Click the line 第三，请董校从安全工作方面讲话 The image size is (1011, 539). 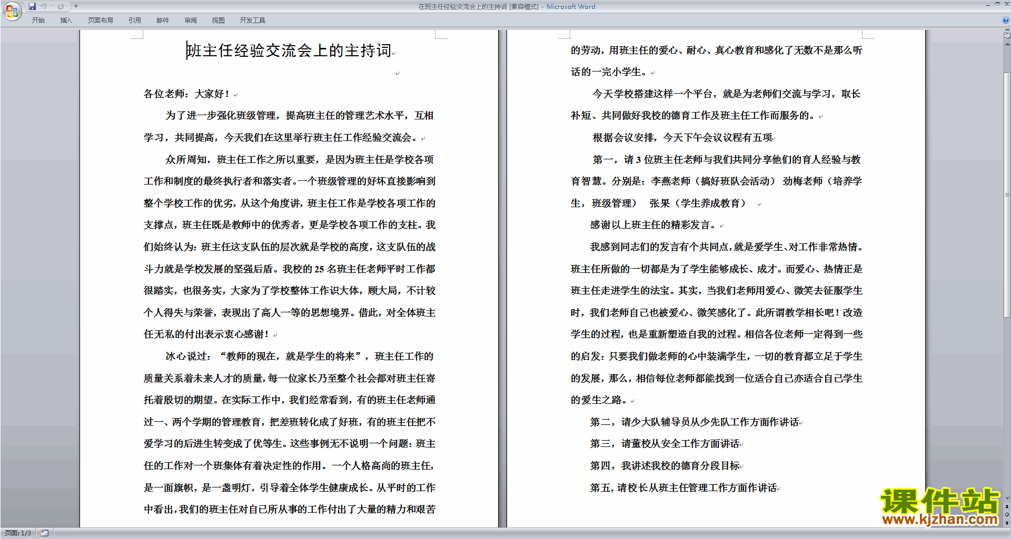[665, 444]
